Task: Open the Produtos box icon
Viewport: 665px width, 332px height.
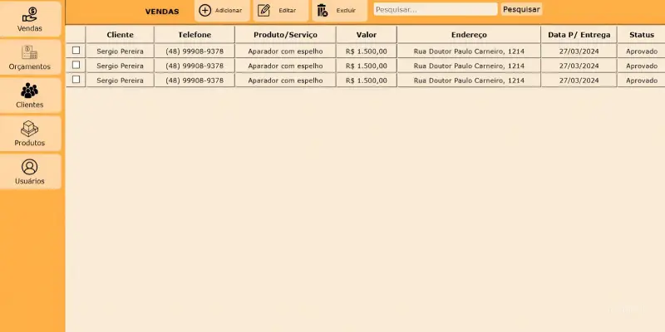Action: pos(30,129)
